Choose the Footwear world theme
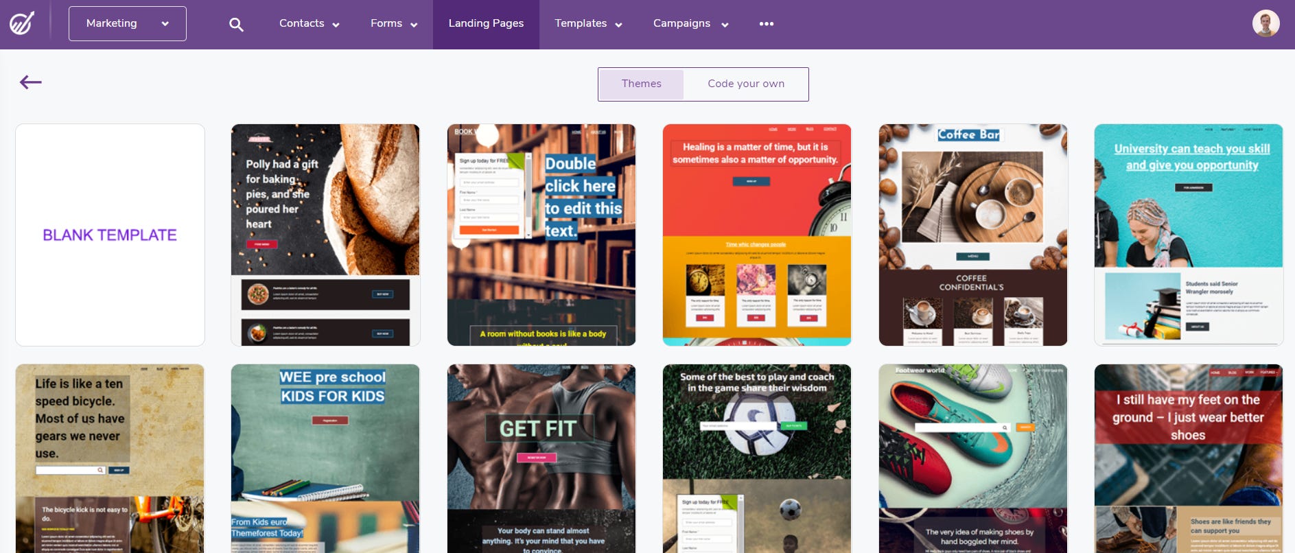Screen dimensions: 1295x553 (973, 458)
